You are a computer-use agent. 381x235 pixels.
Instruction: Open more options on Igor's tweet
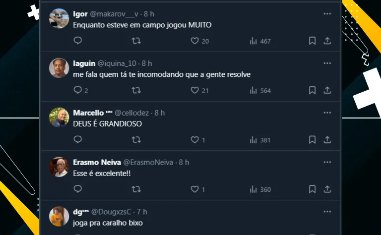tap(327, 14)
